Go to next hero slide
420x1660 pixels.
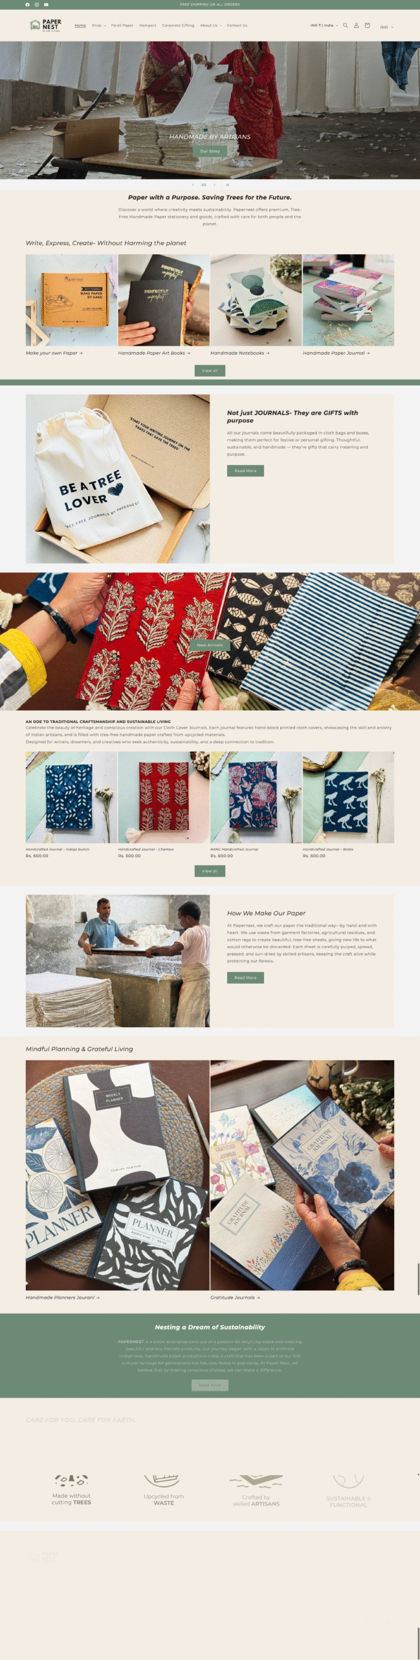[215, 185]
